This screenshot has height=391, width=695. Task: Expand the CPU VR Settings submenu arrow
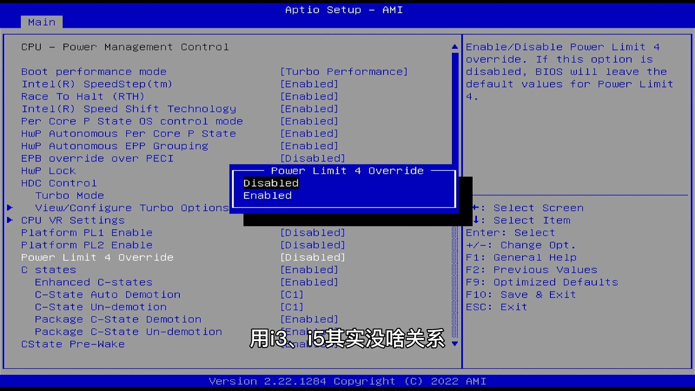click(x=10, y=220)
